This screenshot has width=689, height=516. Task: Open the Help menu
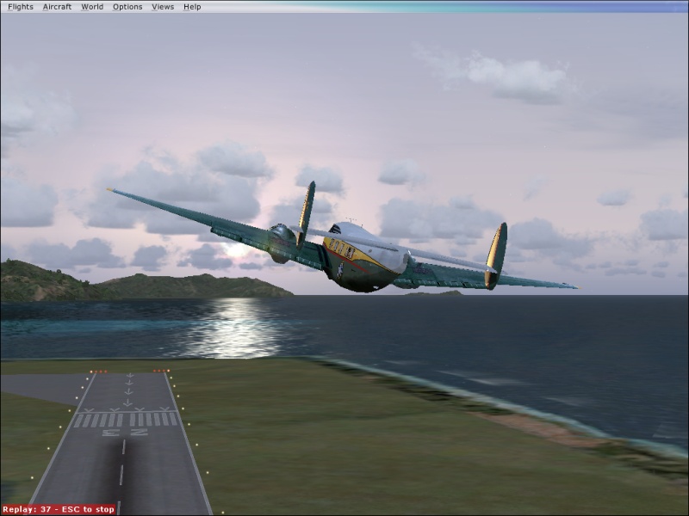click(192, 7)
